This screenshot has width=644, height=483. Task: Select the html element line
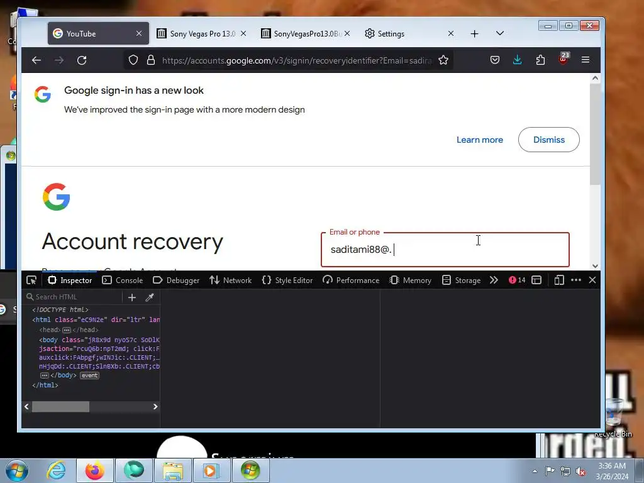pos(96,319)
